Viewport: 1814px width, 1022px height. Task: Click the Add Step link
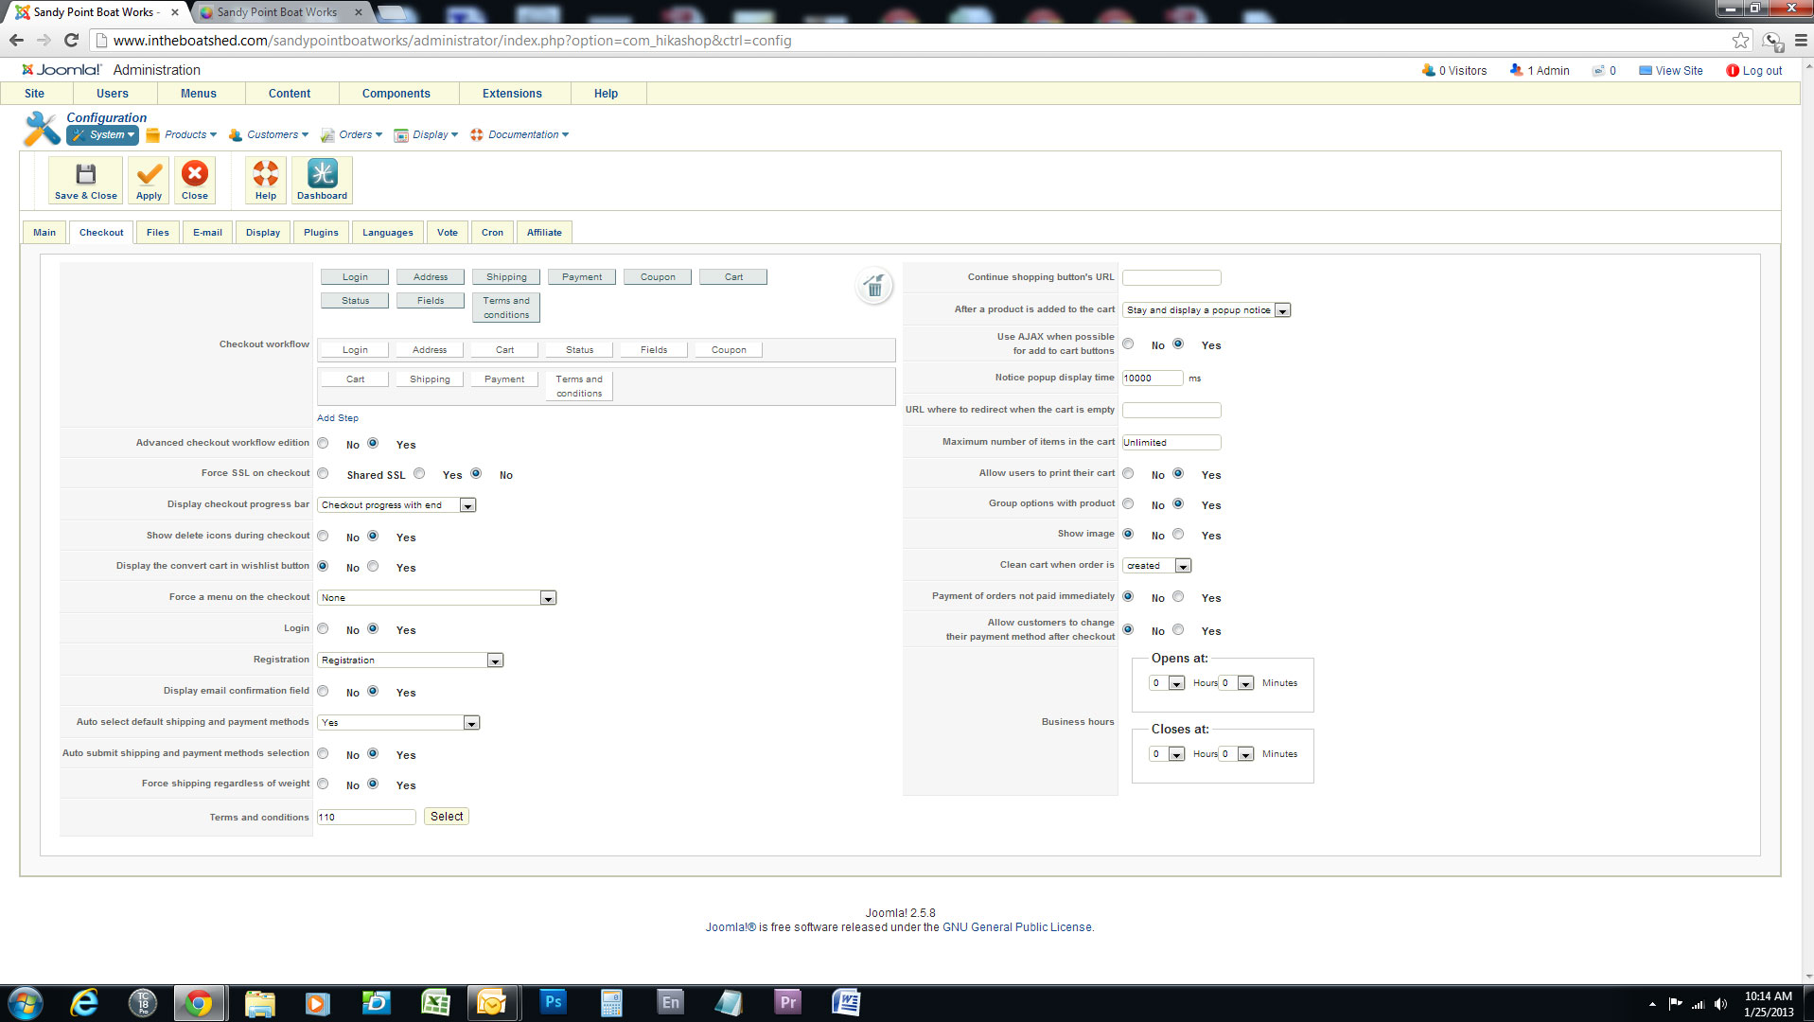[338, 418]
